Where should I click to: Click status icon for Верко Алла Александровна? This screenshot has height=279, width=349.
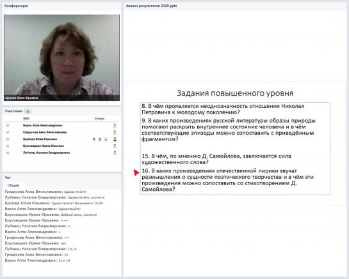pos(115,126)
